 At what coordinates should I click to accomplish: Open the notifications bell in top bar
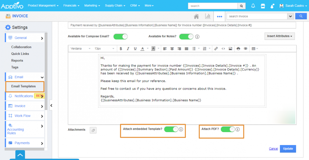pyautogui.click(x=253, y=6)
